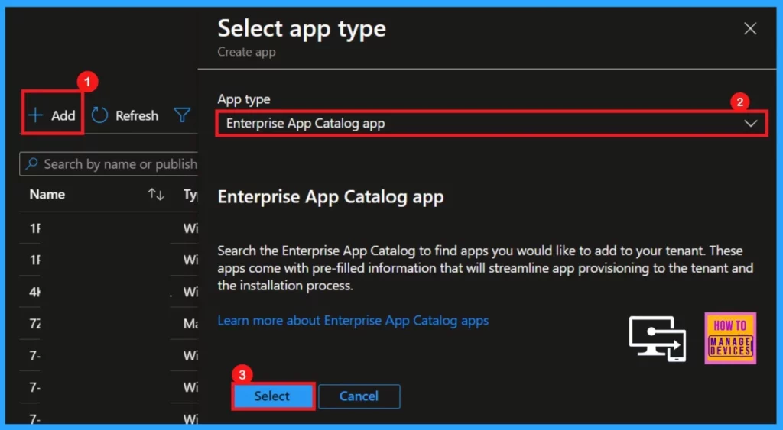Open the App type dropdown

coord(492,123)
